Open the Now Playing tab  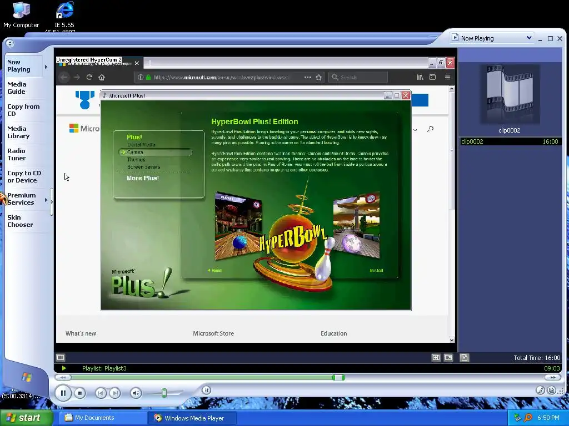coord(23,65)
